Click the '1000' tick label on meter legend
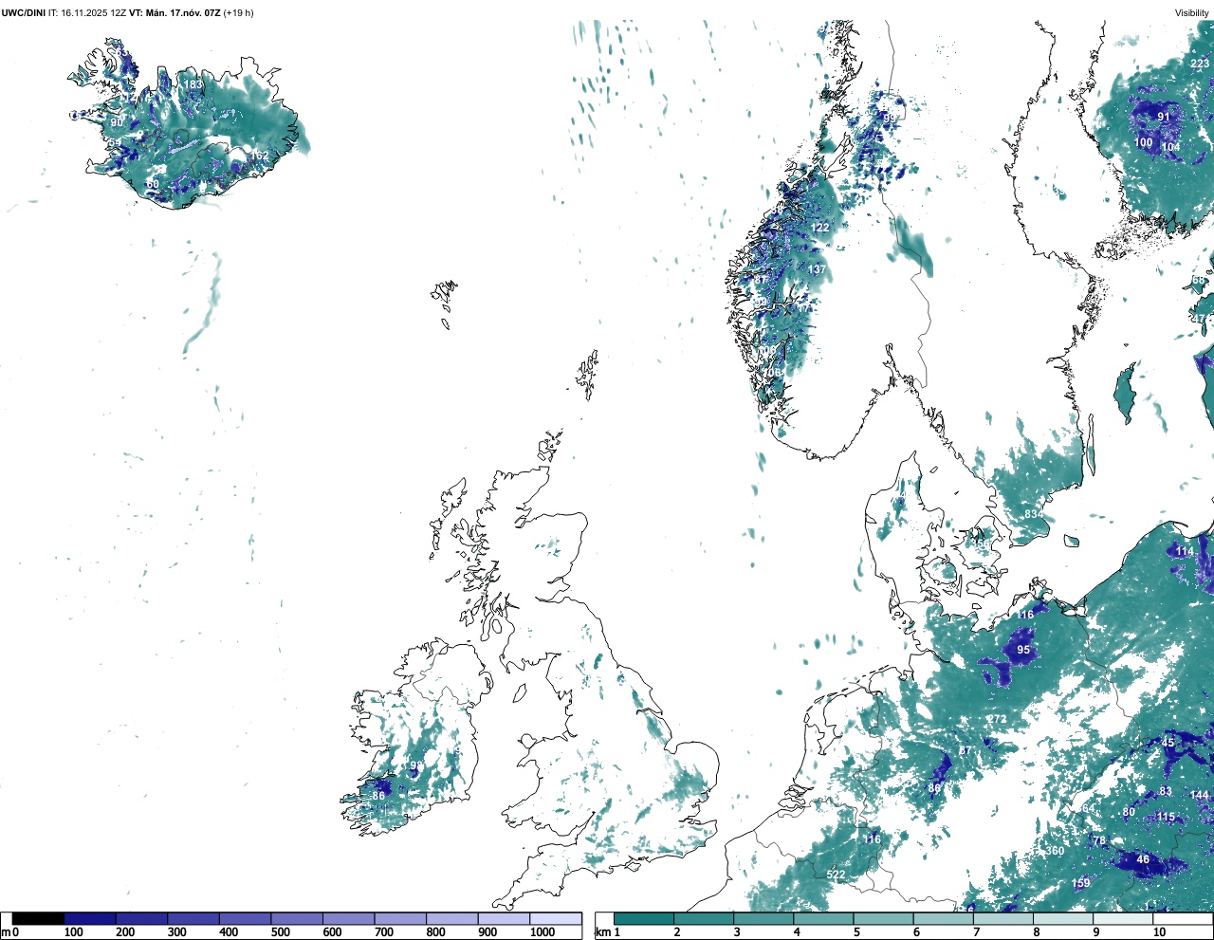 [x=543, y=932]
